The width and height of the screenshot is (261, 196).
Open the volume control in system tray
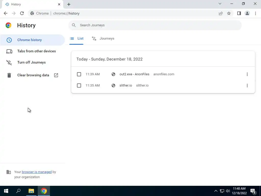pos(228,191)
